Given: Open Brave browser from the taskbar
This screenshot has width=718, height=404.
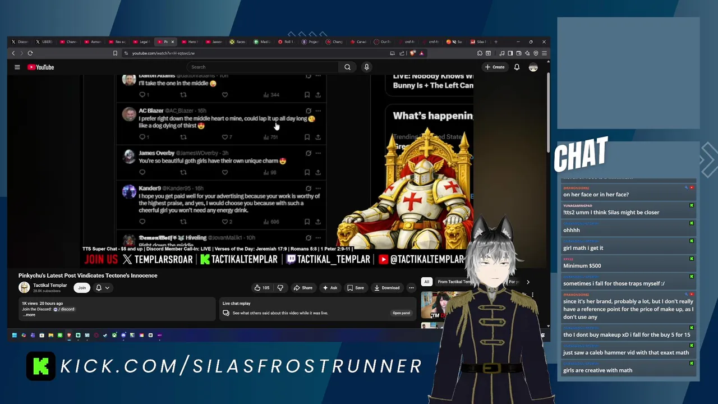Looking at the screenshot, I should click(69, 336).
